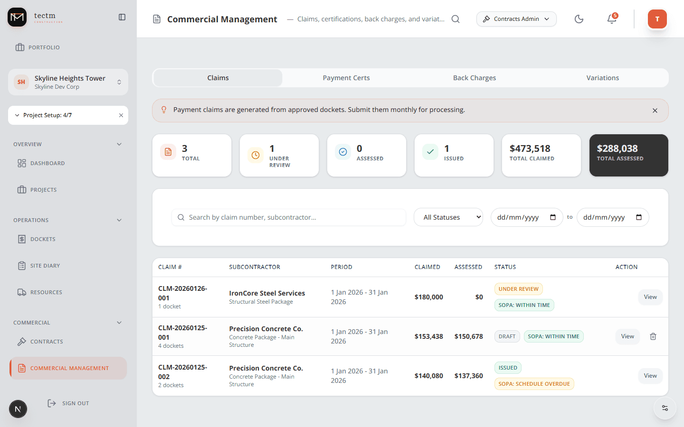Switch to the Payment Certs tab
This screenshot has width=684, height=427.
point(346,77)
